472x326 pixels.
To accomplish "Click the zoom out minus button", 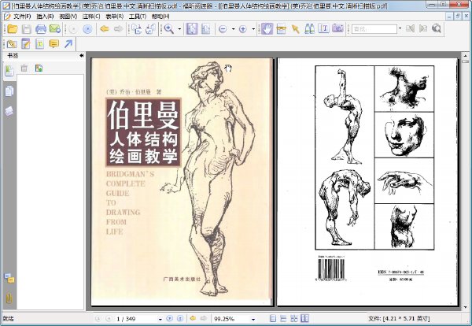I will tap(223, 29).
